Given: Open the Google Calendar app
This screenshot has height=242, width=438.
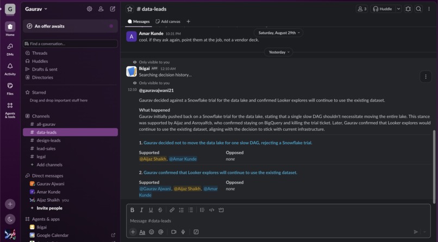Looking at the screenshot, I should [x=71, y=235].
